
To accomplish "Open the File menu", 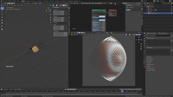I will 4,1.
